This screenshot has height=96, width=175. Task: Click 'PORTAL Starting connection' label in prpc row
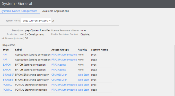pyautogui.click(x=31, y=85)
